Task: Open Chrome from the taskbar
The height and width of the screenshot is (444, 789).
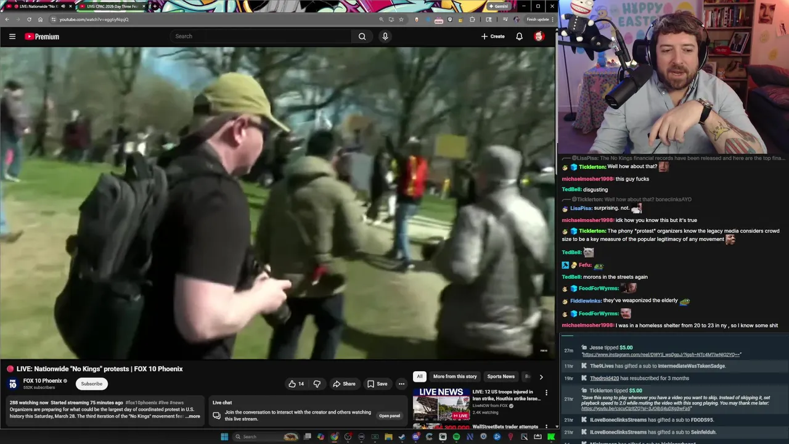Action: click(x=334, y=437)
